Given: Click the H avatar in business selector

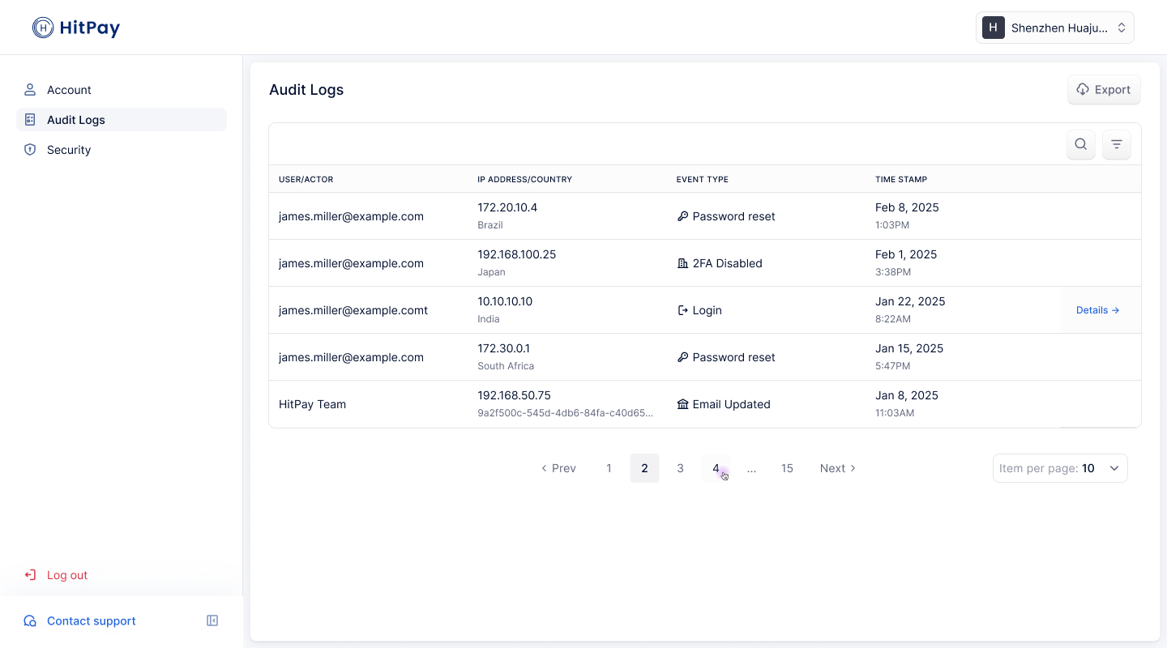Looking at the screenshot, I should coord(994,28).
